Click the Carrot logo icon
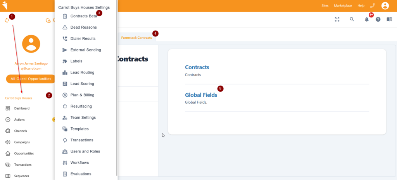The height and width of the screenshot is (180, 397). click(x=5, y=5)
